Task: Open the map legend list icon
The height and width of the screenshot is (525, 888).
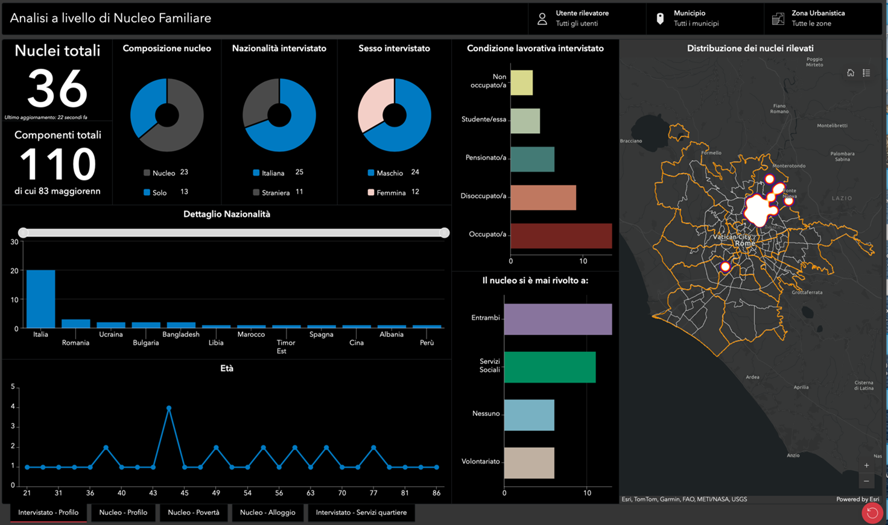Action: (866, 73)
